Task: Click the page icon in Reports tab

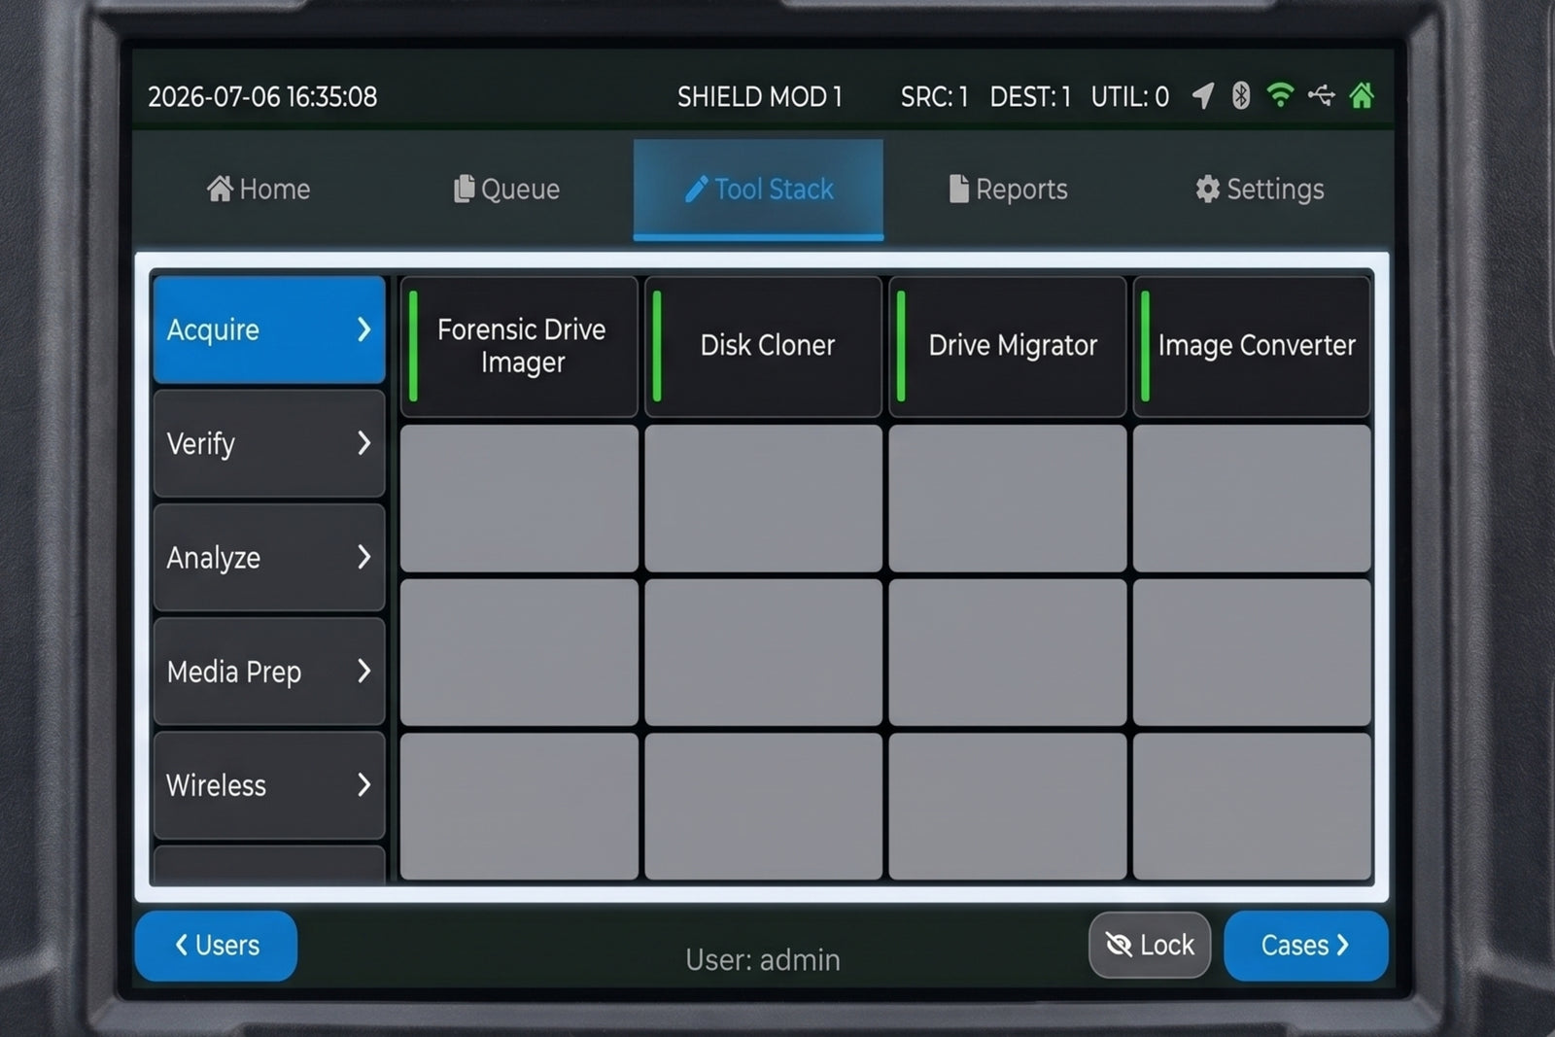Action: click(x=958, y=189)
